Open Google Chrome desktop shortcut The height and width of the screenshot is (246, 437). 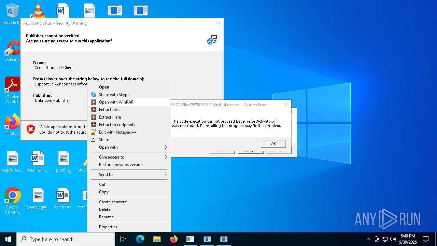(12, 201)
